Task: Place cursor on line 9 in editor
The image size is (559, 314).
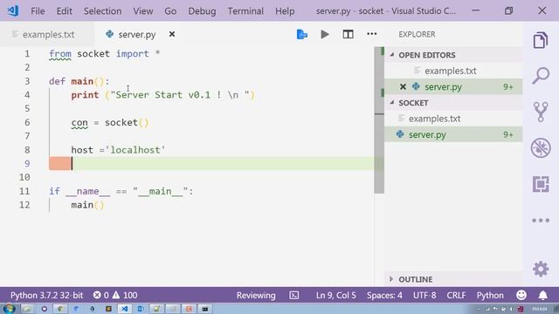Action: pos(211,163)
